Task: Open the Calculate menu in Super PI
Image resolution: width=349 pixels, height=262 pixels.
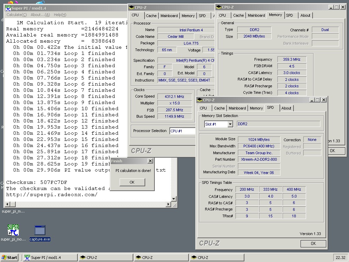Action: [16, 15]
